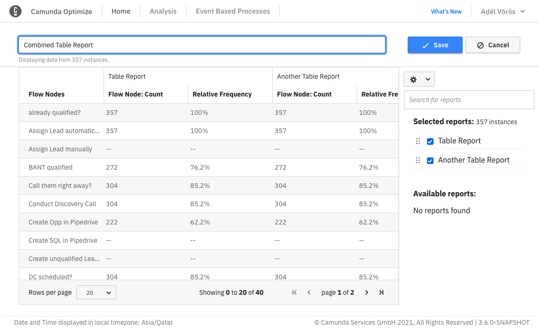Open the Event Based Processes tab
The height and width of the screenshot is (328, 539).
click(232, 11)
